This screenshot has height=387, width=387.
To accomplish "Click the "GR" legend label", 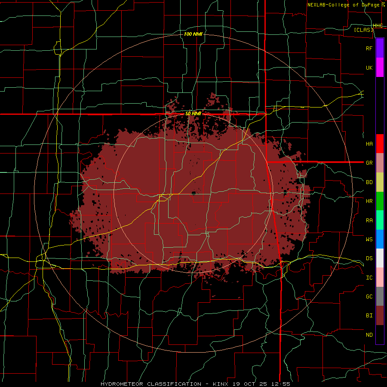I will coord(369,163).
